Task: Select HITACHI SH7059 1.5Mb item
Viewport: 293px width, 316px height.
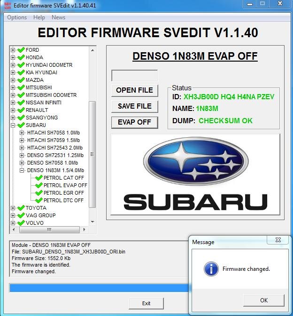Action: point(54,140)
